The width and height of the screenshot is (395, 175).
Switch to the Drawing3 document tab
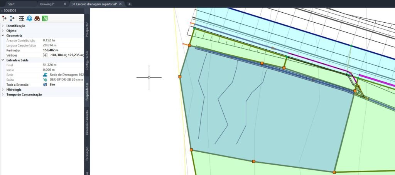pyautogui.click(x=47, y=4)
